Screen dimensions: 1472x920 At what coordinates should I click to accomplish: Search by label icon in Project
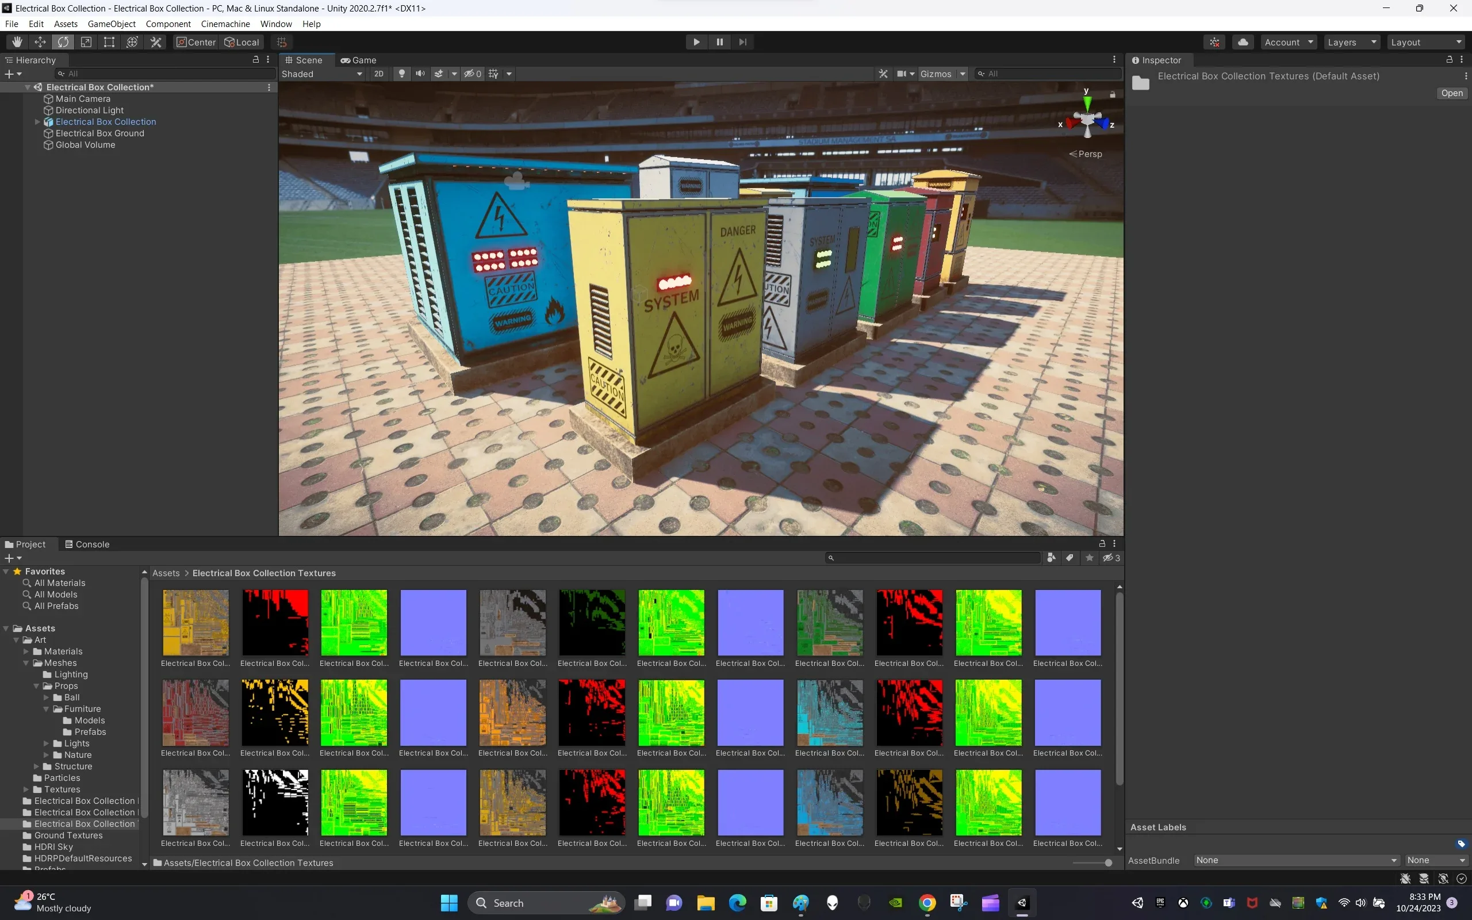pyautogui.click(x=1070, y=557)
